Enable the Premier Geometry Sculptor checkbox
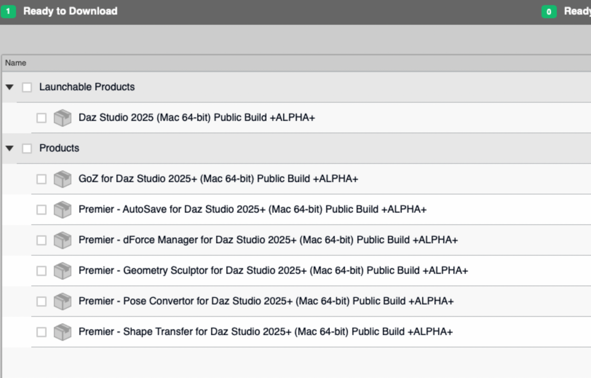591x378 pixels. [x=41, y=271]
